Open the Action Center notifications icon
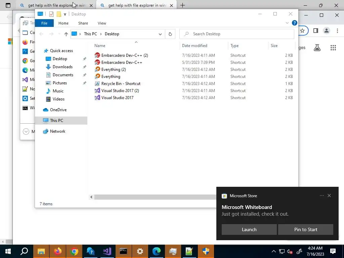 tap(333, 251)
